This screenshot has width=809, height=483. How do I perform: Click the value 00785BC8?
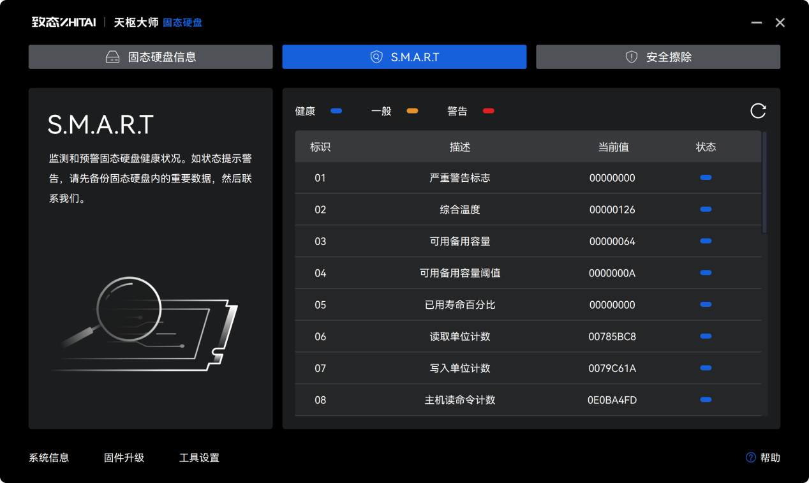pyautogui.click(x=612, y=337)
